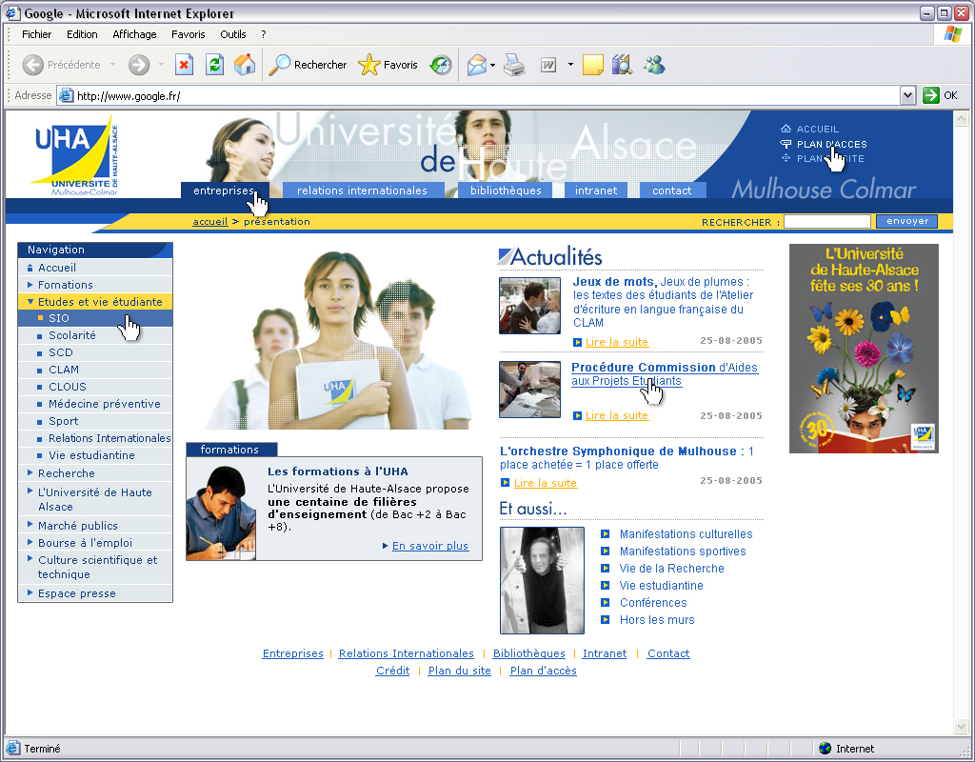975x762 pixels.
Task: Click the Print toolbar icon
Action: pyautogui.click(x=514, y=65)
